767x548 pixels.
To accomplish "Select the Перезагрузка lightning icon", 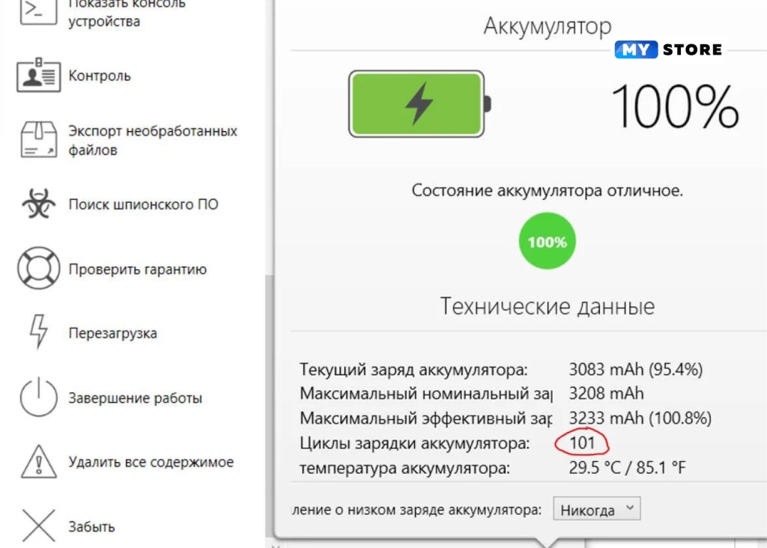I will tap(34, 332).
